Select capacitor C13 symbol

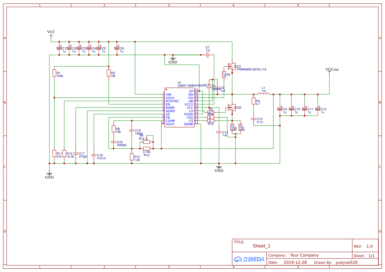(x=254, y=119)
